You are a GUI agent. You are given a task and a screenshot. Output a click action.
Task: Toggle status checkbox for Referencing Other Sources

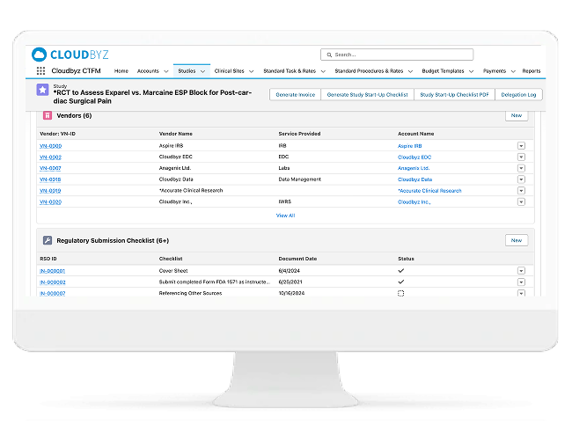(x=401, y=293)
